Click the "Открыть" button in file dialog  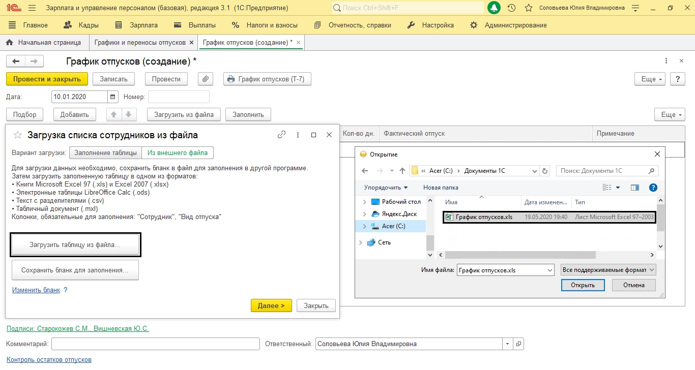point(583,285)
